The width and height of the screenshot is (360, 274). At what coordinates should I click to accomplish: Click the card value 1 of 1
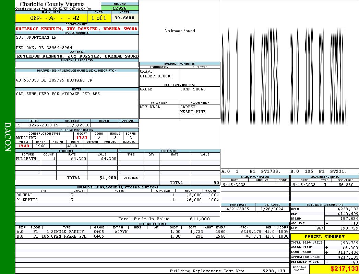[x=99, y=18]
